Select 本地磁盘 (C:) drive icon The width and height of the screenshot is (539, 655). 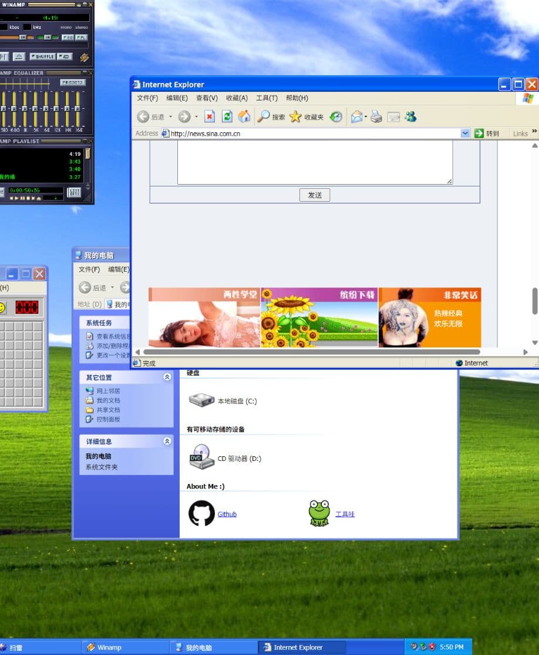point(201,400)
